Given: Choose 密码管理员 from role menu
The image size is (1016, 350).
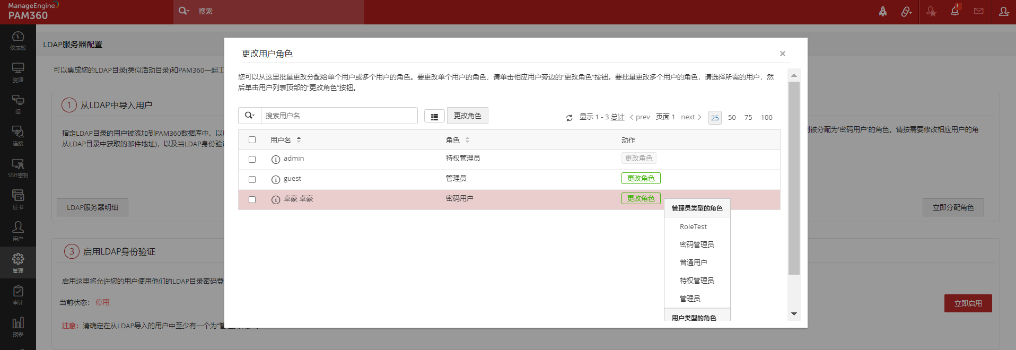Looking at the screenshot, I should (697, 244).
